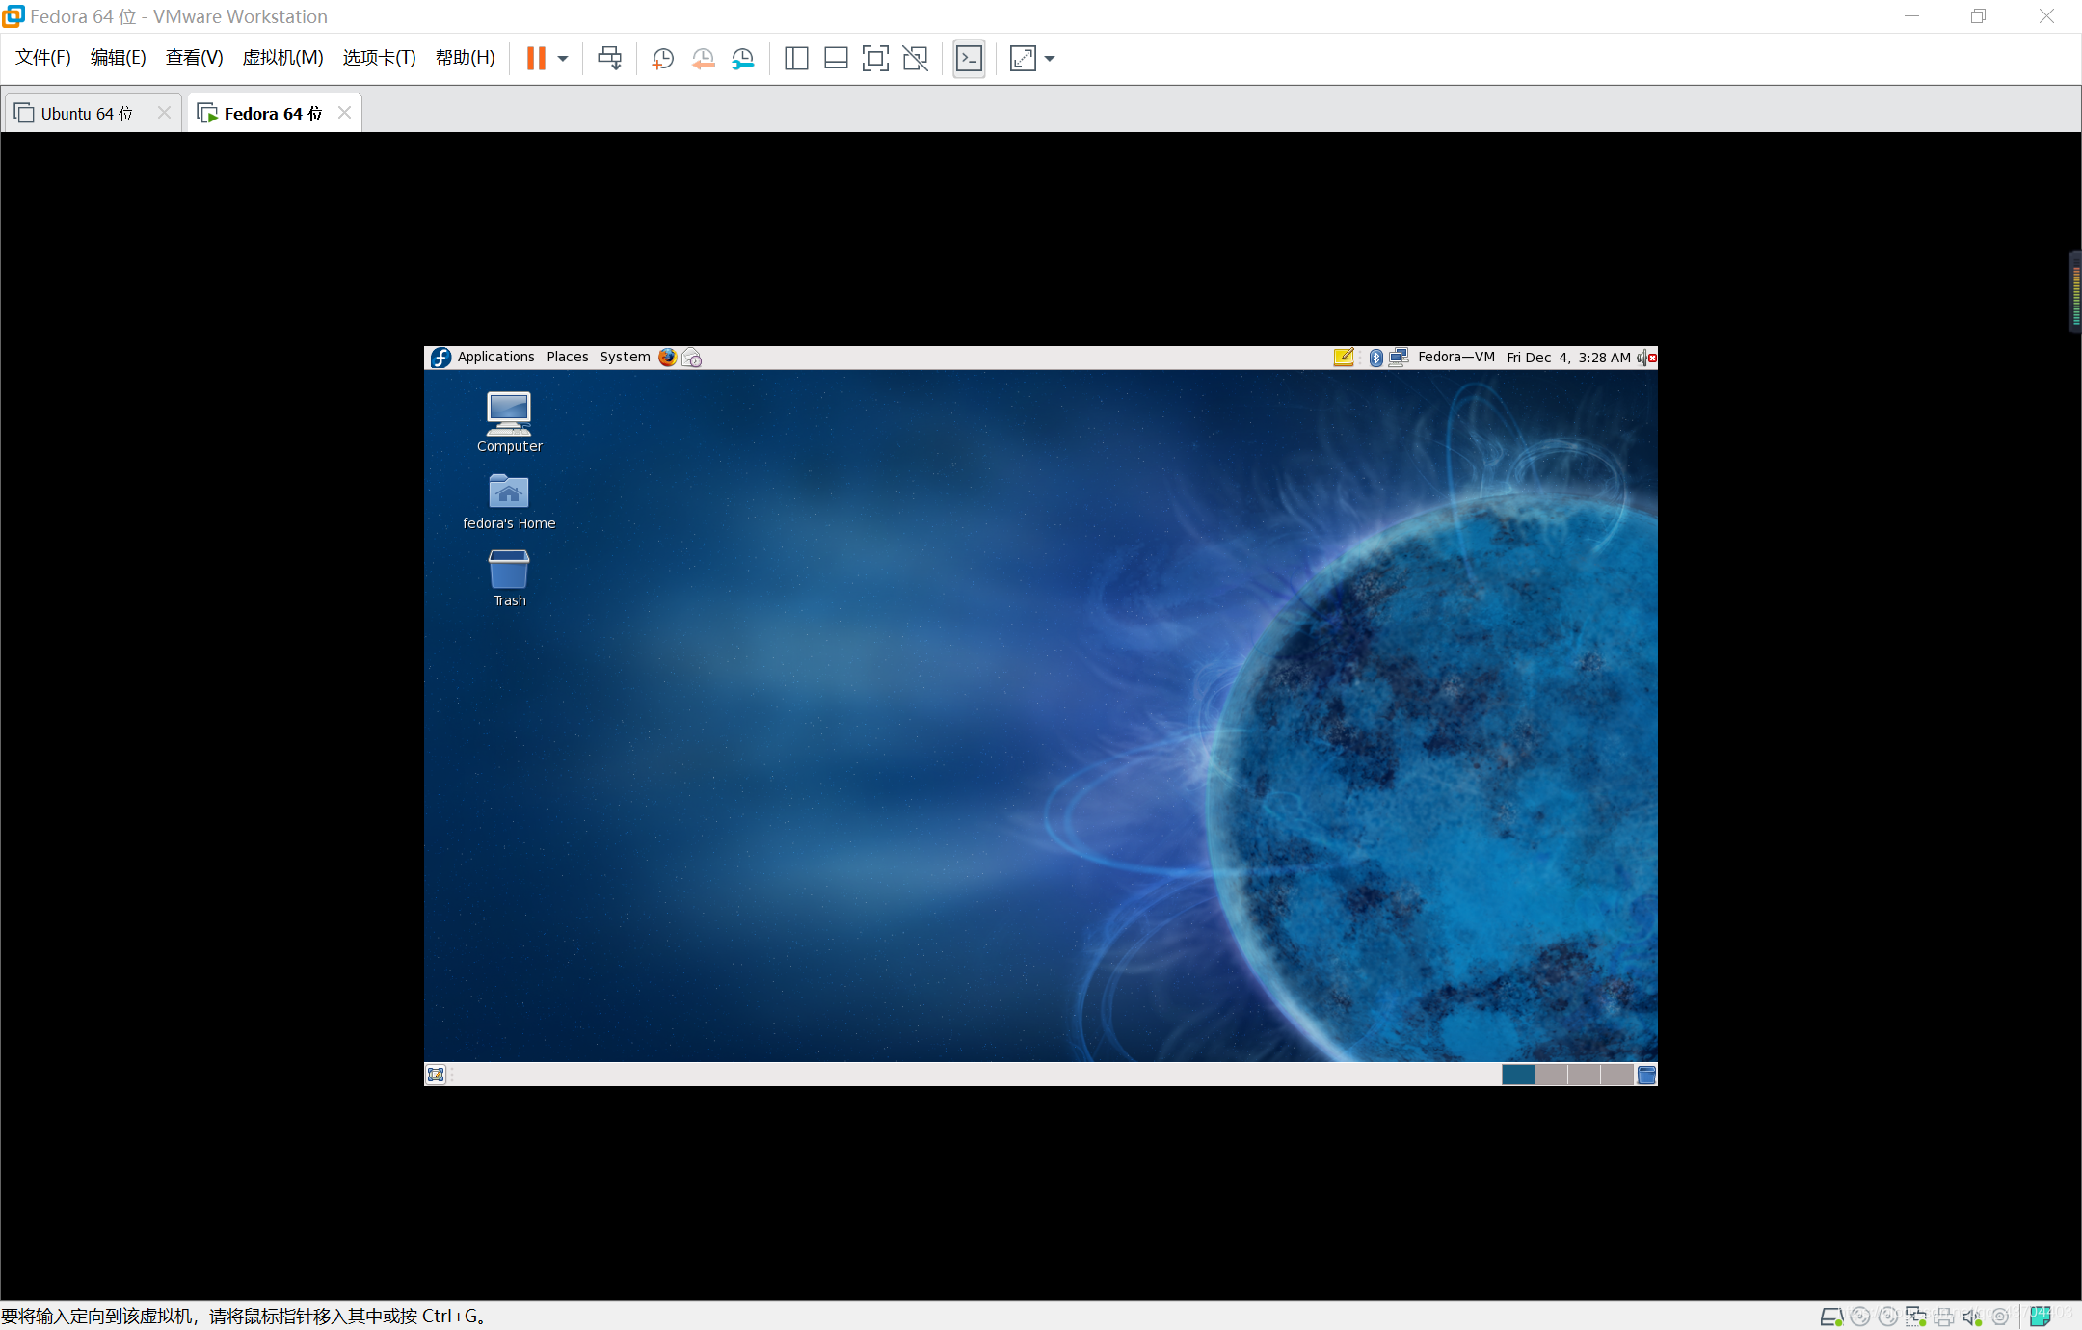Open the snapshot manager icon
The image size is (2082, 1330).
742,58
